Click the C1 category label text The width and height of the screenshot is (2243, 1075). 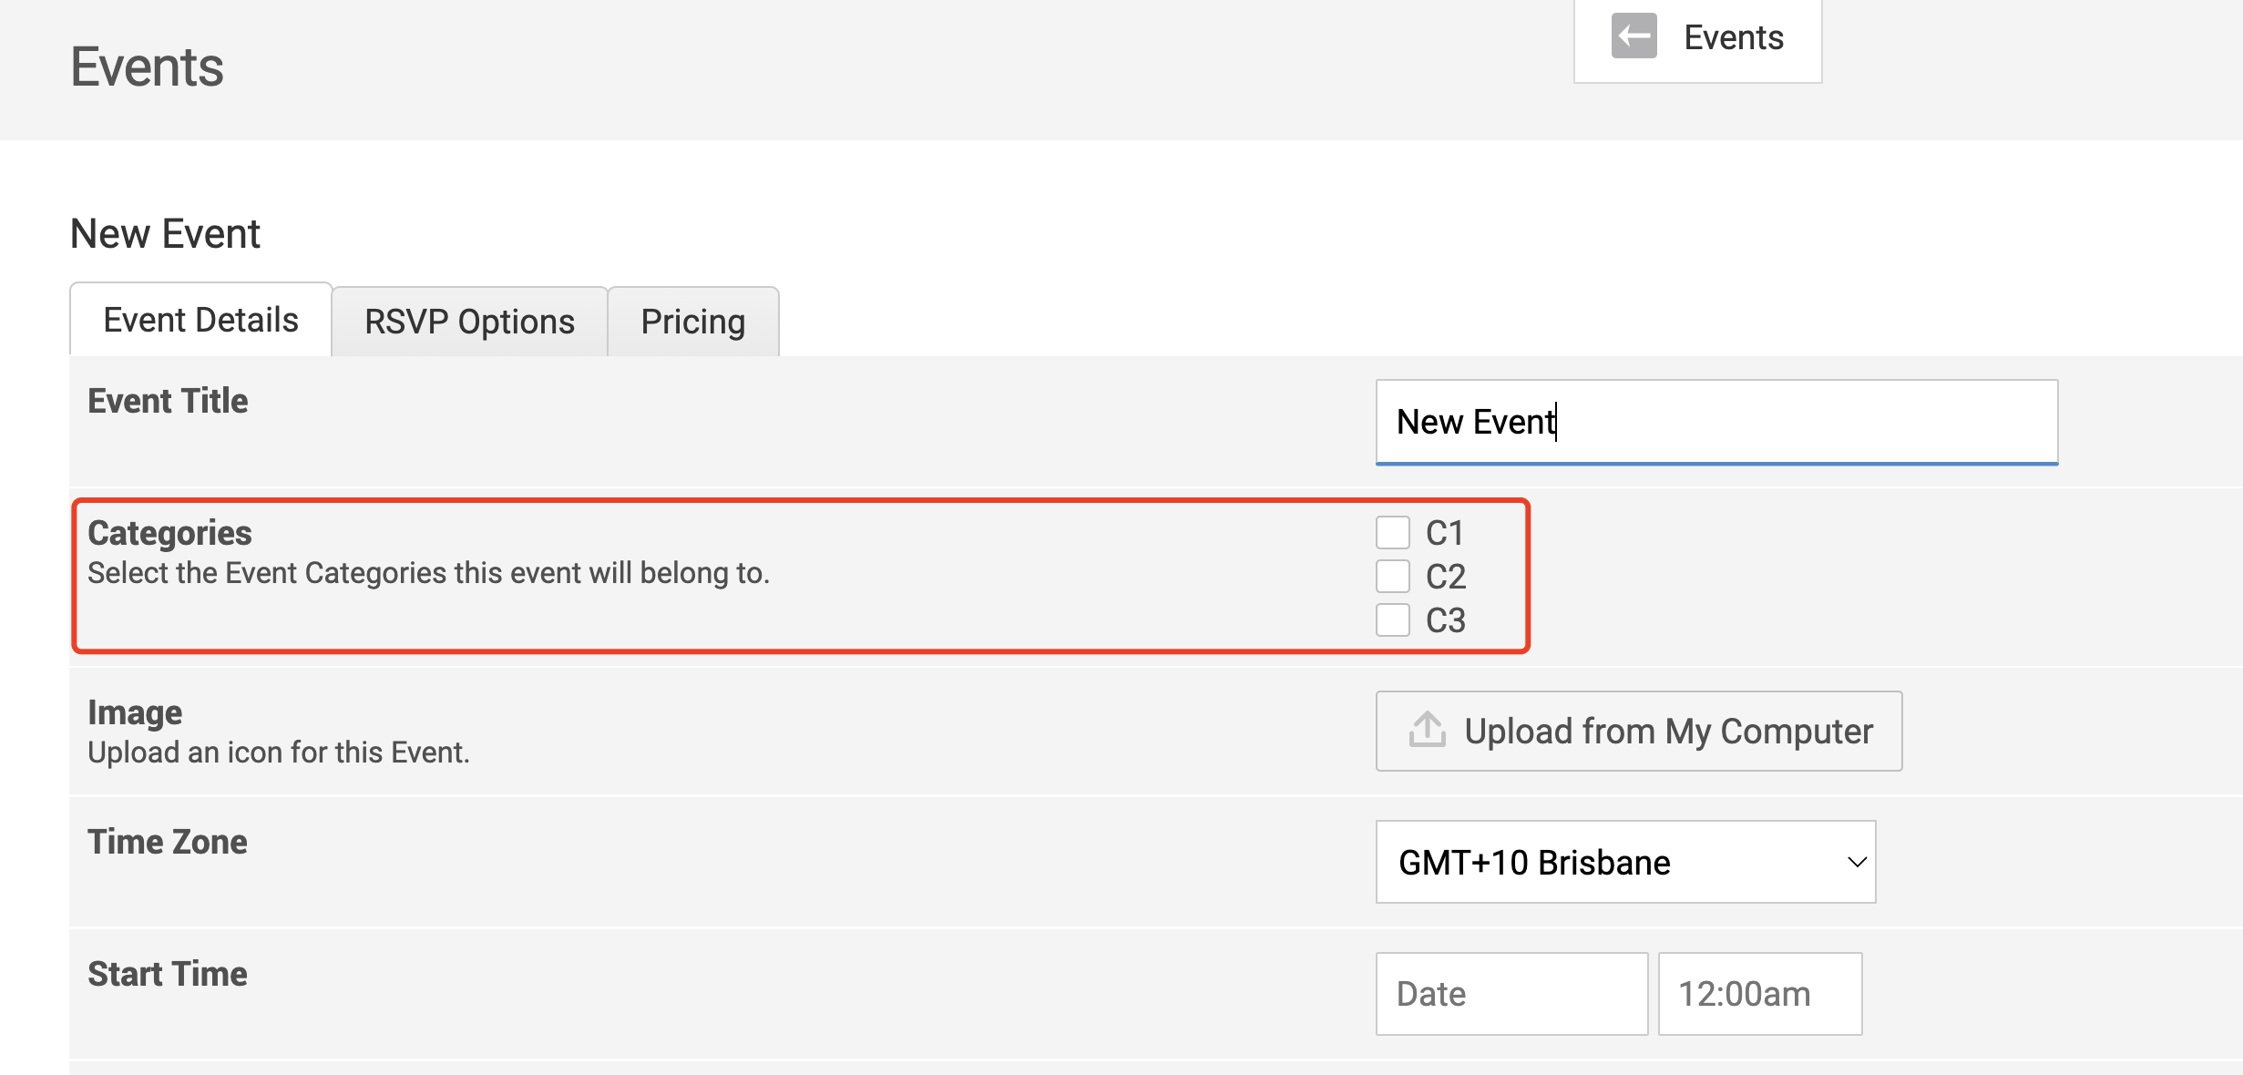coord(1445,533)
